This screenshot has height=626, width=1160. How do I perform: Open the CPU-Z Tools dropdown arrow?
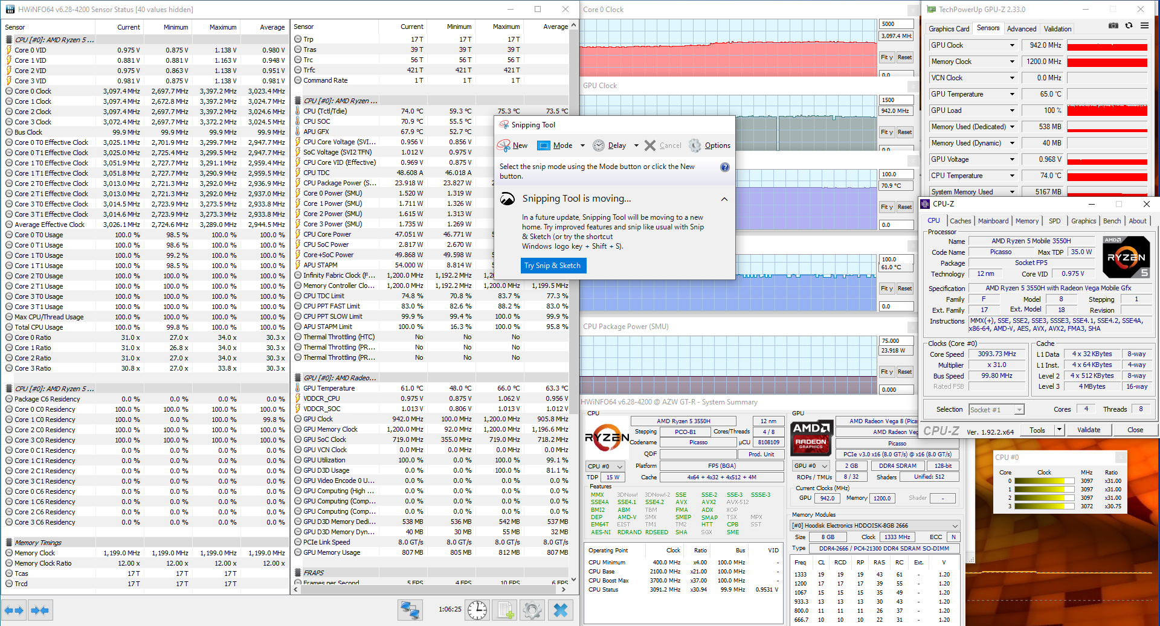click(1059, 430)
